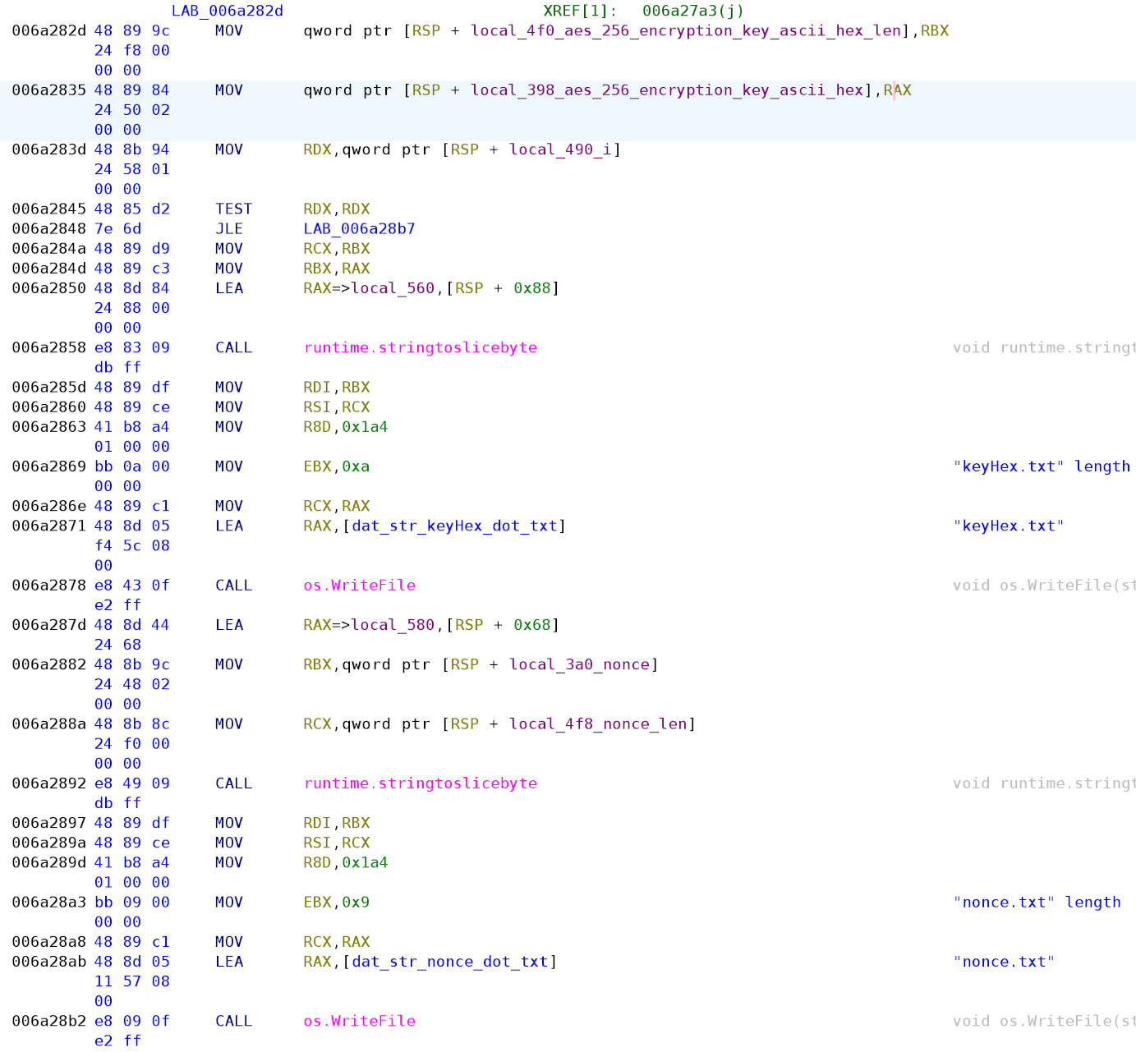Select the TEST RDX,RDX instruction
Viewport: 1136px width, 1052px height.
click(x=292, y=209)
